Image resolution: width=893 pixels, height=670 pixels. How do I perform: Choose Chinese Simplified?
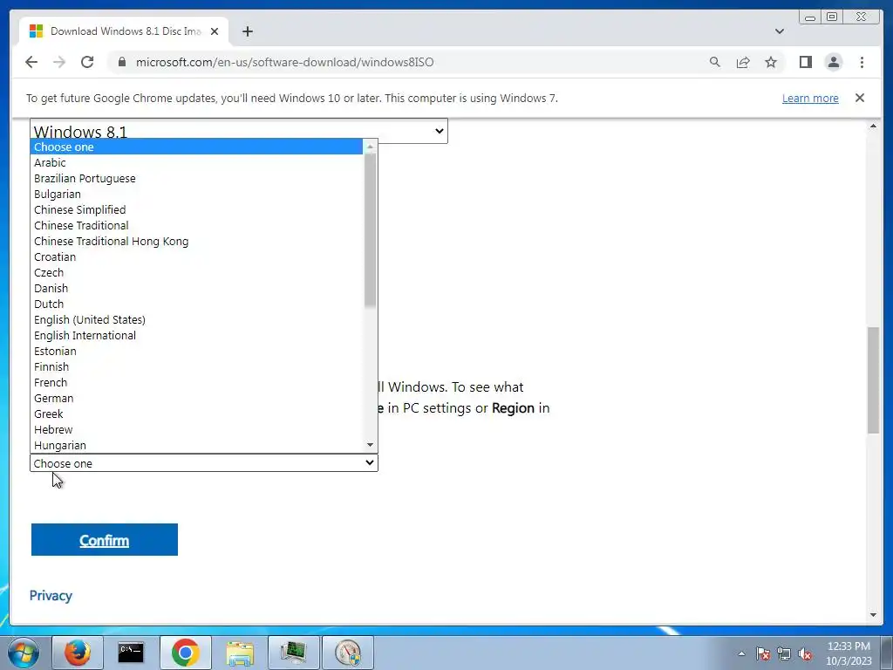(x=196, y=209)
